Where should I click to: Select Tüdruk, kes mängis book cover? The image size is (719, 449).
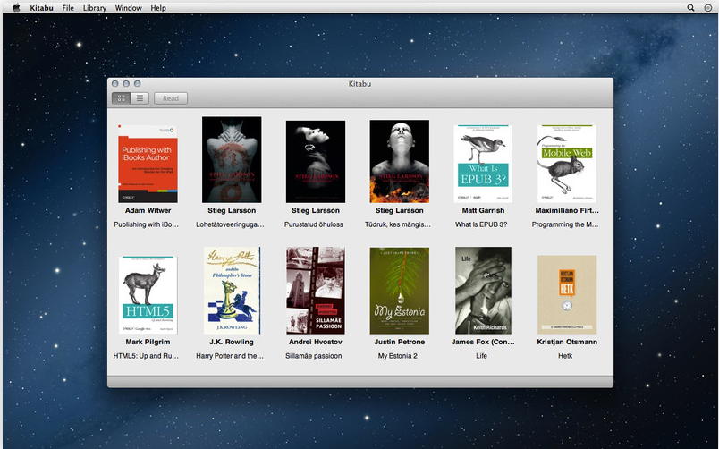[400, 161]
